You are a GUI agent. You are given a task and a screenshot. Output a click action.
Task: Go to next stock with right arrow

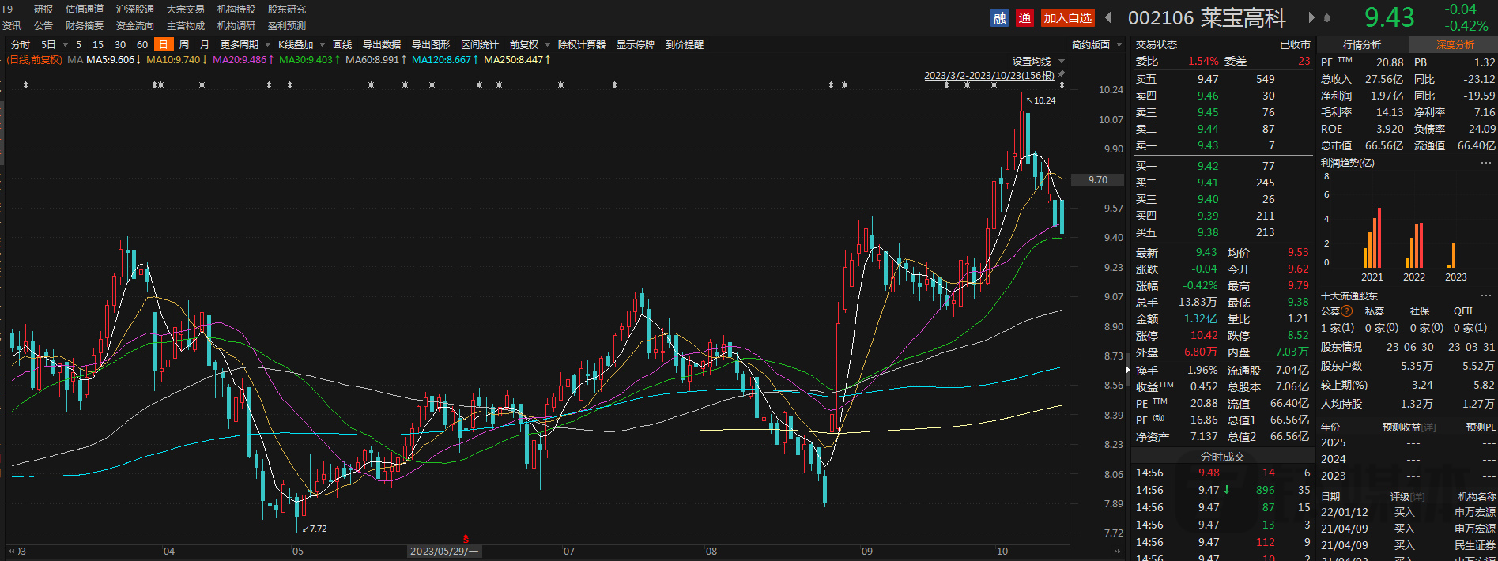[x=1311, y=17]
